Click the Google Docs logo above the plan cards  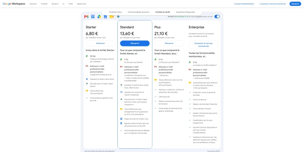106,17
